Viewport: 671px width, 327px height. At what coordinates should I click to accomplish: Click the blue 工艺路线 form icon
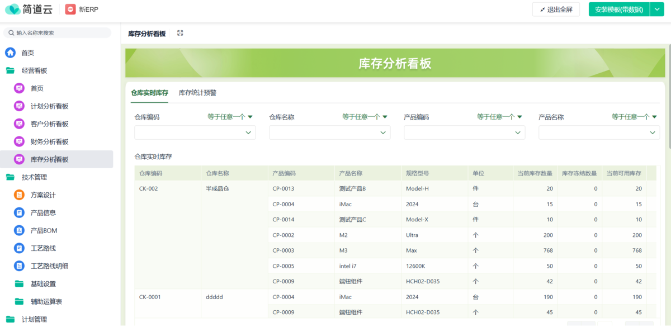[20, 248]
